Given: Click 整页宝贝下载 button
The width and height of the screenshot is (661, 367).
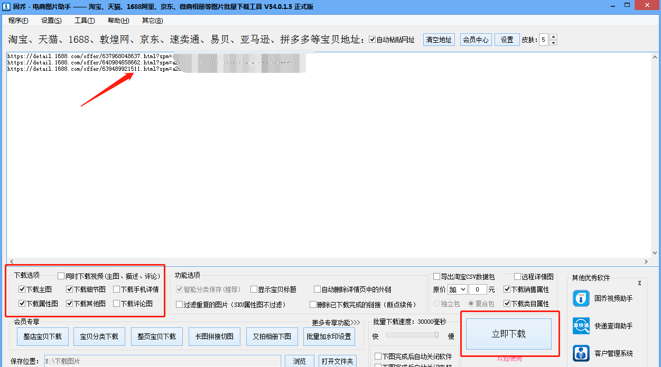Looking at the screenshot, I should click(157, 336).
